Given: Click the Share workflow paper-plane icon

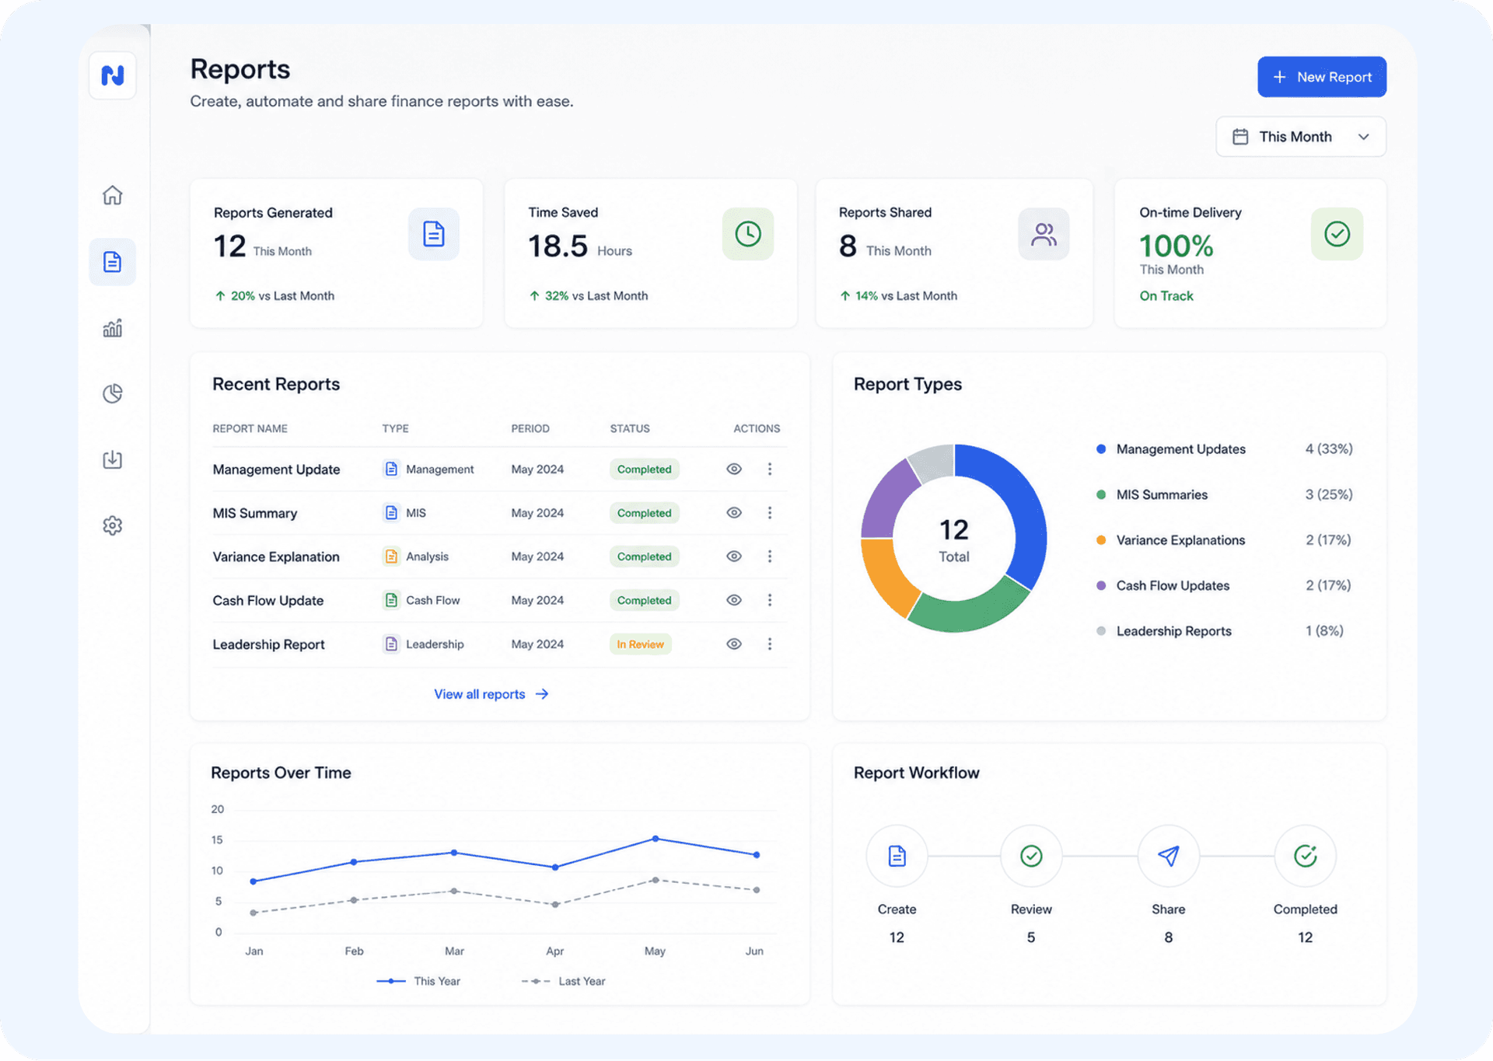Looking at the screenshot, I should click(1168, 856).
